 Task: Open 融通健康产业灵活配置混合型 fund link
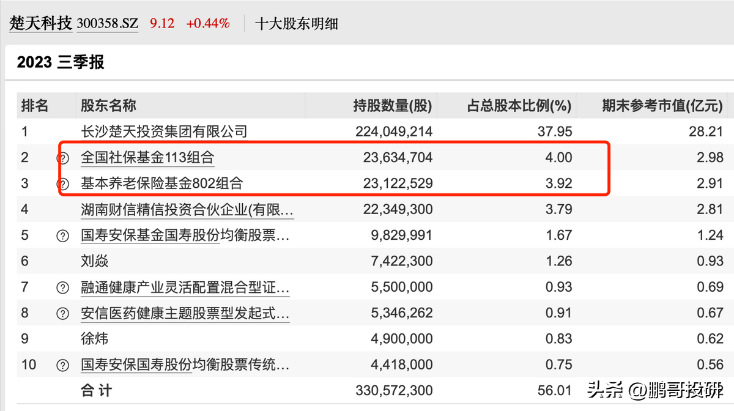point(183,287)
